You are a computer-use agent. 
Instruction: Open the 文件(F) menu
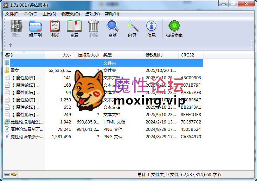click(x=12, y=14)
